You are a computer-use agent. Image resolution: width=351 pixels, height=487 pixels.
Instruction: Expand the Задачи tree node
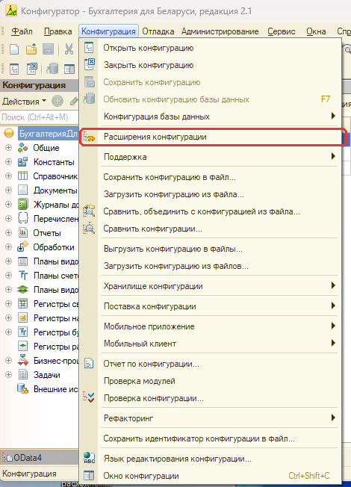[9, 374]
